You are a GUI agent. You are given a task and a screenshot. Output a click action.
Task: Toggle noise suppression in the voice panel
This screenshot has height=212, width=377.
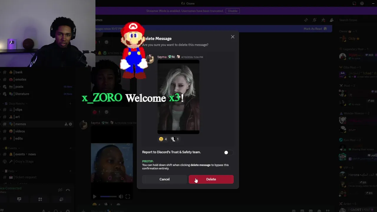tap(60, 190)
